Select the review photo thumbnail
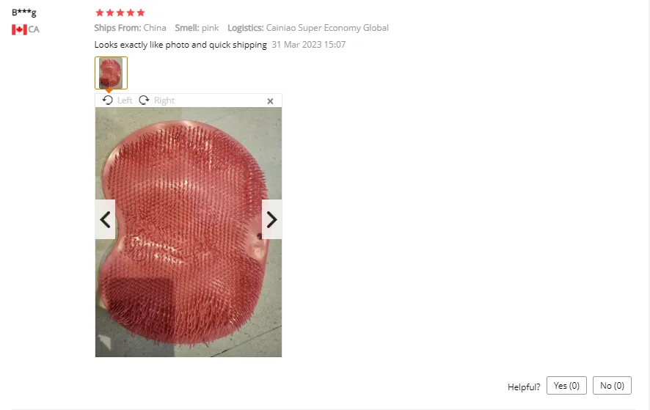650x410 pixels. click(x=111, y=73)
